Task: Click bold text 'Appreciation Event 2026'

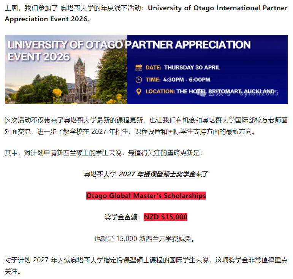Action: [x=46, y=19]
